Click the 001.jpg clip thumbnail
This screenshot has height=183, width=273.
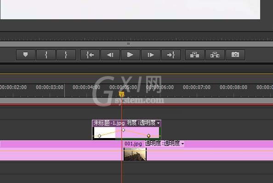coord(135,154)
